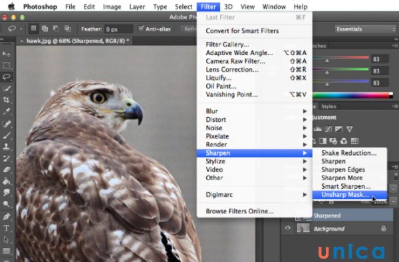
Task: Open the Filter Gallery menu item
Action: pos(255,45)
